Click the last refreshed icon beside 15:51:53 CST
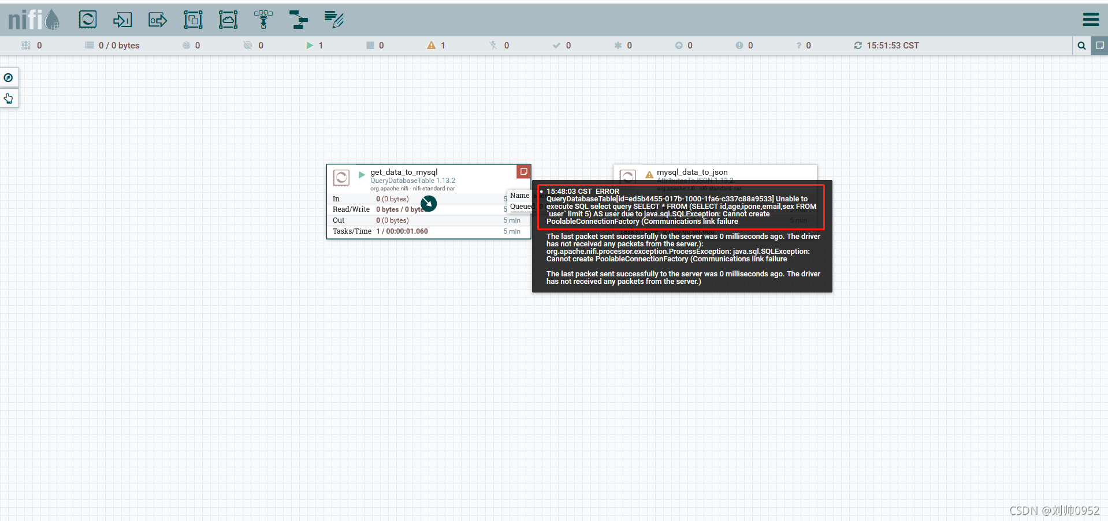This screenshot has height=521, width=1108. [858, 46]
